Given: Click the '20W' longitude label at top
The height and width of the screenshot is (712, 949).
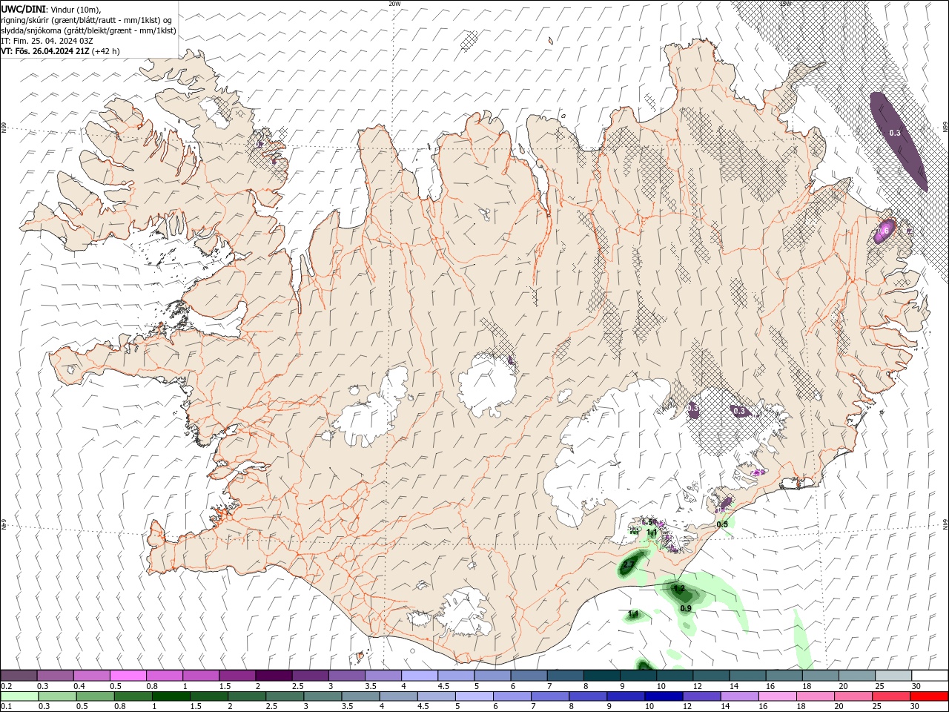Looking at the screenshot, I should tap(394, 4).
